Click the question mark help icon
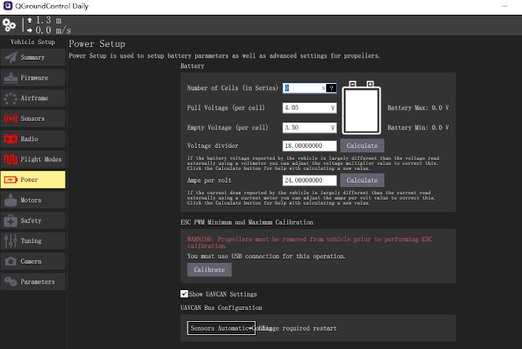 (x=331, y=88)
